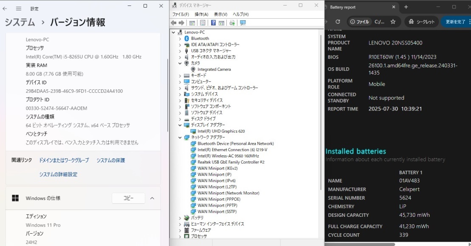Open the 表示(V) menu

coord(220,14)
